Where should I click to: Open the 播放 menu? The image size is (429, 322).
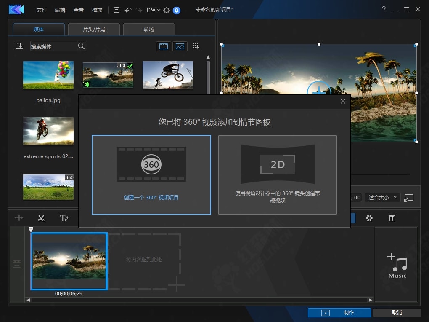[97, 10]
